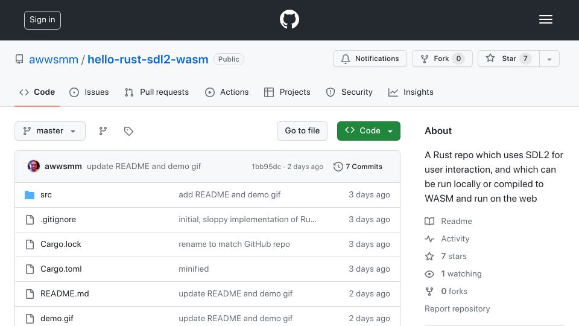
Task: Switch to the Pull requests tab
Action: (x=157, y=92)
